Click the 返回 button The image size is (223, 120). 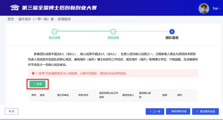tap(12, 111)
